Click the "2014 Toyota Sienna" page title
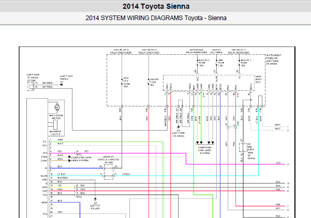311x218 pixels. [156, 6]
